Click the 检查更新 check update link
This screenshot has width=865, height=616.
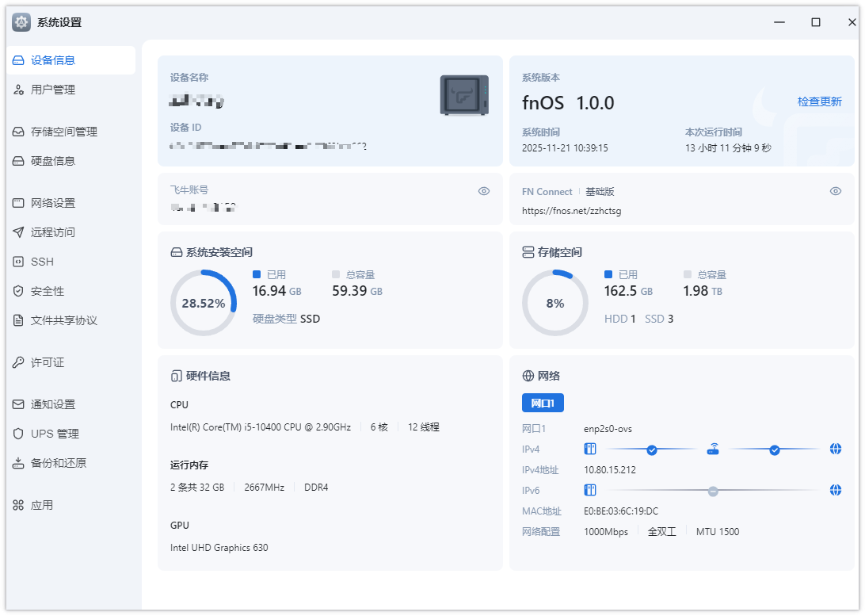coord(819,101)
